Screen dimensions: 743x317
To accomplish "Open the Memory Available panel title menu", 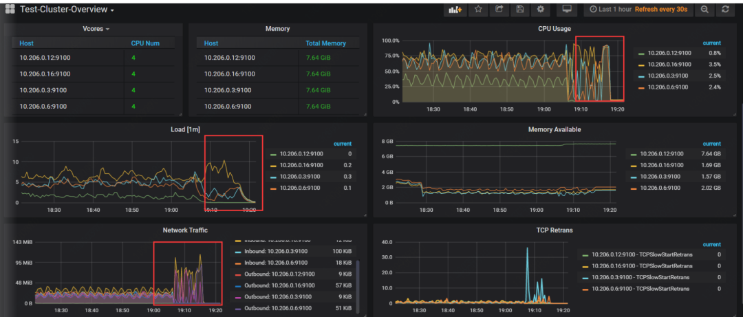I will pyautogui.click(x=554, y=129).
